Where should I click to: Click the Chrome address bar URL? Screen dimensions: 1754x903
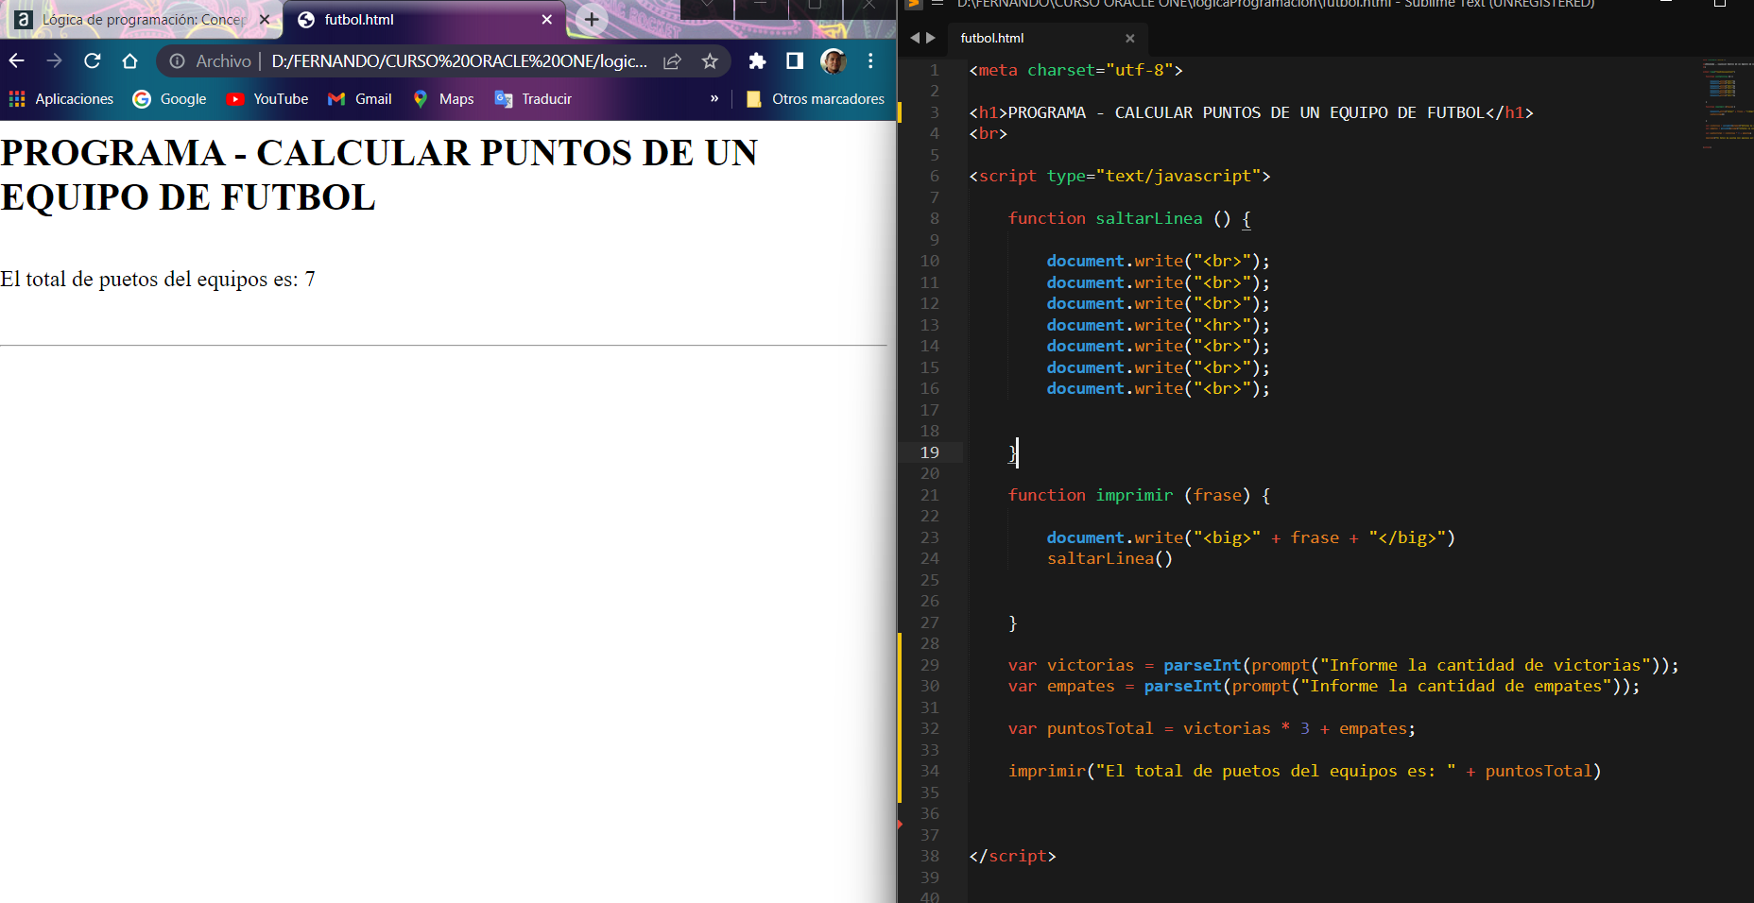point(459,61)
